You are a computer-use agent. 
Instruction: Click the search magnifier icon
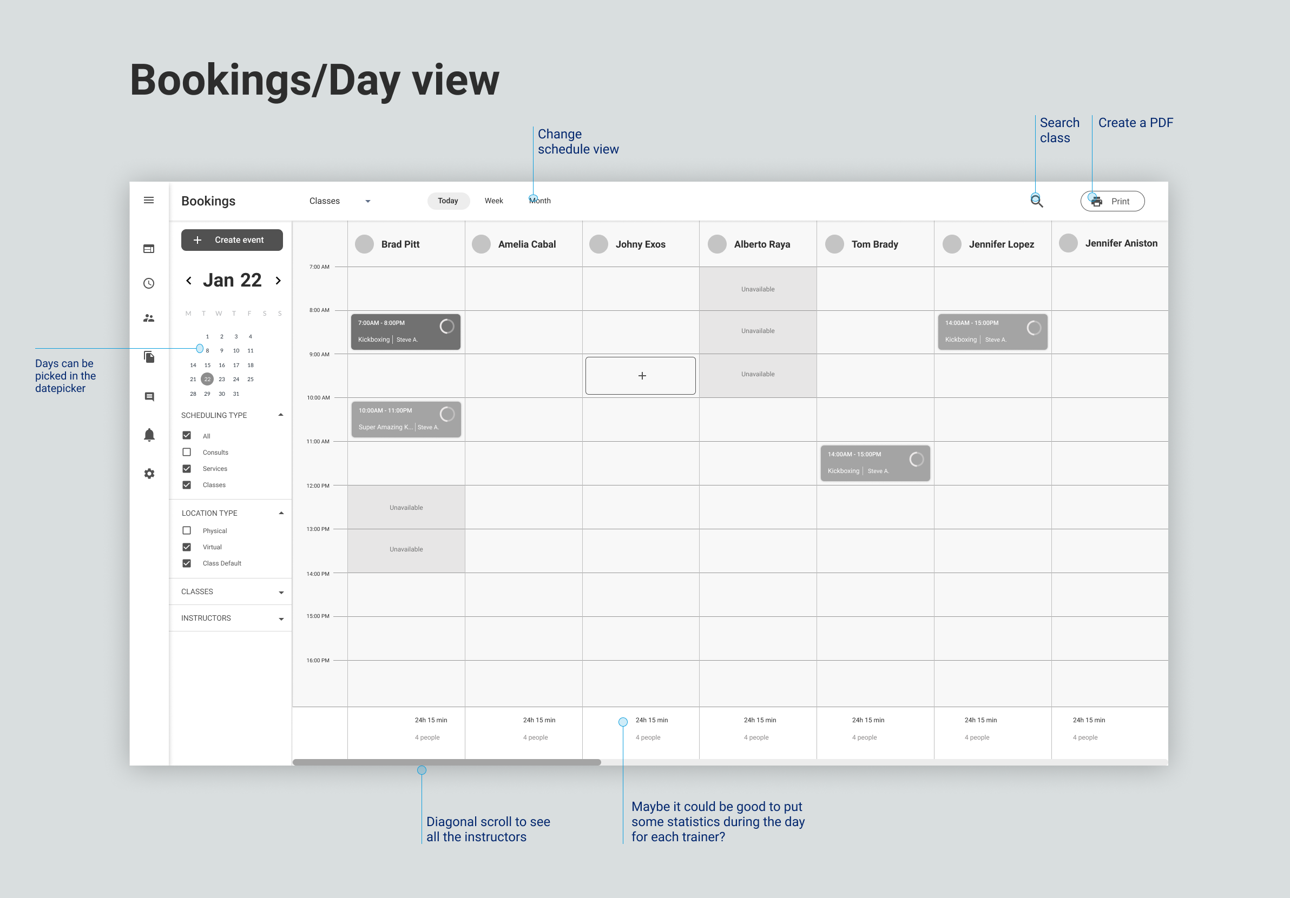(x=1037, y=201)
